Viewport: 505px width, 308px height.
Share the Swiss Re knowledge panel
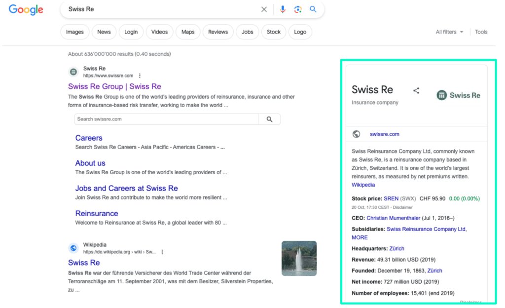point(416,90)
